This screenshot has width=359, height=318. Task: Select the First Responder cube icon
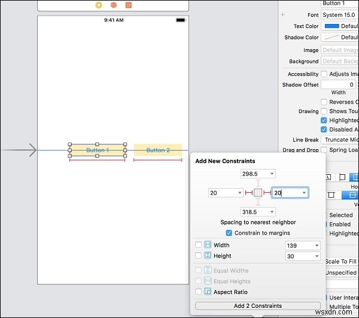pyautogui.click(x=114, y=5)
